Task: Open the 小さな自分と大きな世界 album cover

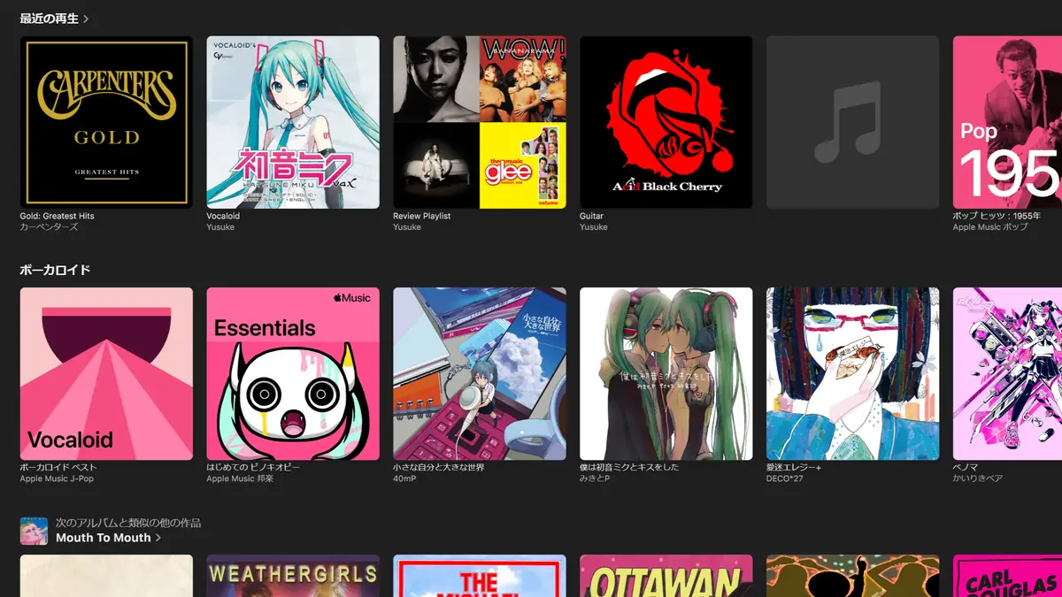Action: tap(479, 373)
